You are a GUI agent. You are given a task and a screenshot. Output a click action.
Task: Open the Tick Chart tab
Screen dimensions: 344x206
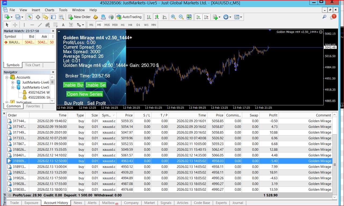tap(33, 65)
